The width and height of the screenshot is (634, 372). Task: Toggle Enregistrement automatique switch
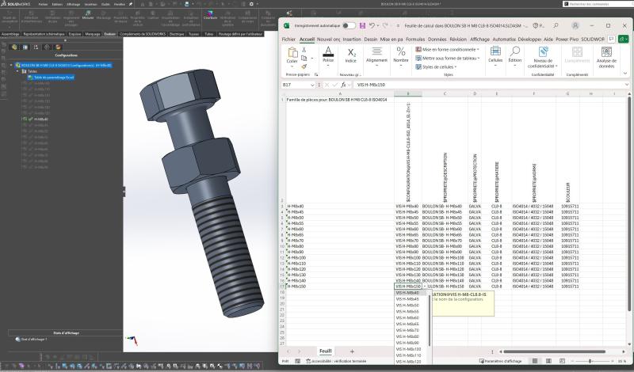click(x=349, y=25)
